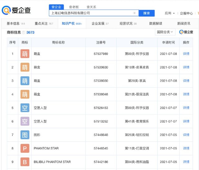View 详情 for PHANTOM STAR row 8
Screen dimensions: 199x170
[186, 148]
